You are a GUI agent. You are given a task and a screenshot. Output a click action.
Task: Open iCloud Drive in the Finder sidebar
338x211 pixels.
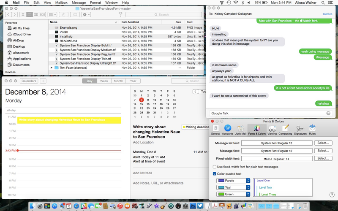click(22, 34)
